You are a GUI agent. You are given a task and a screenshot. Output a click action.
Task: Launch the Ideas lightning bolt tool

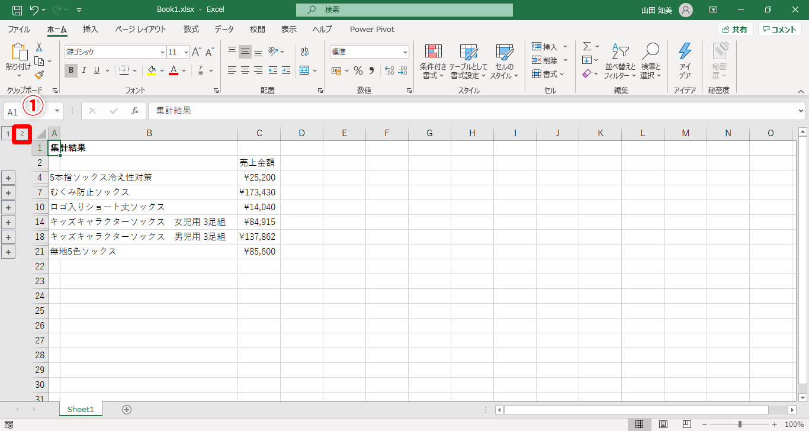[x=685, y=61]
